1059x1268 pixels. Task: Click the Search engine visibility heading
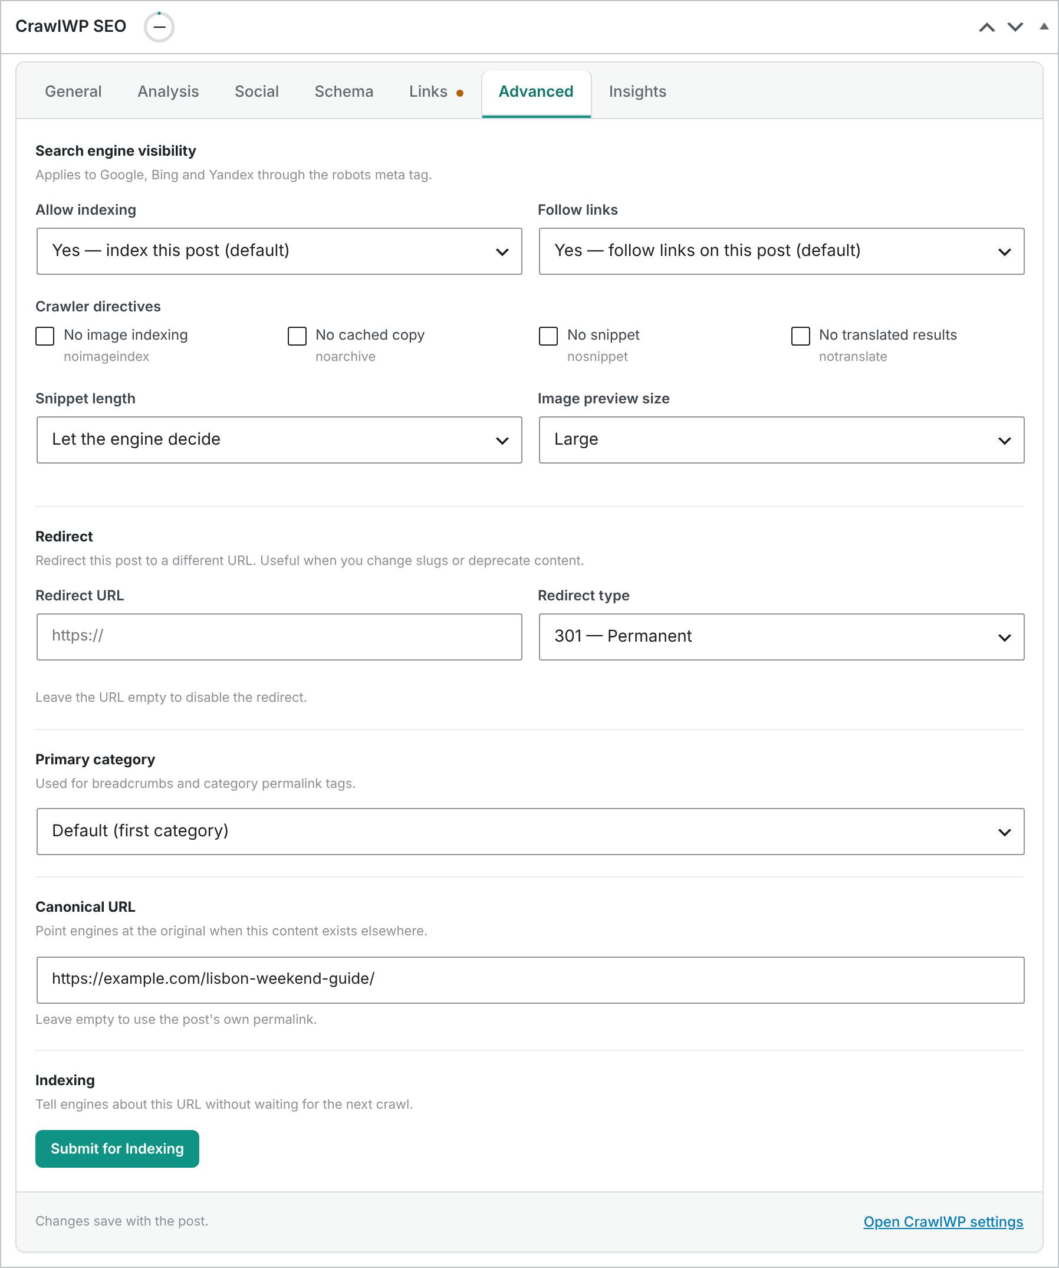(116, 151)
